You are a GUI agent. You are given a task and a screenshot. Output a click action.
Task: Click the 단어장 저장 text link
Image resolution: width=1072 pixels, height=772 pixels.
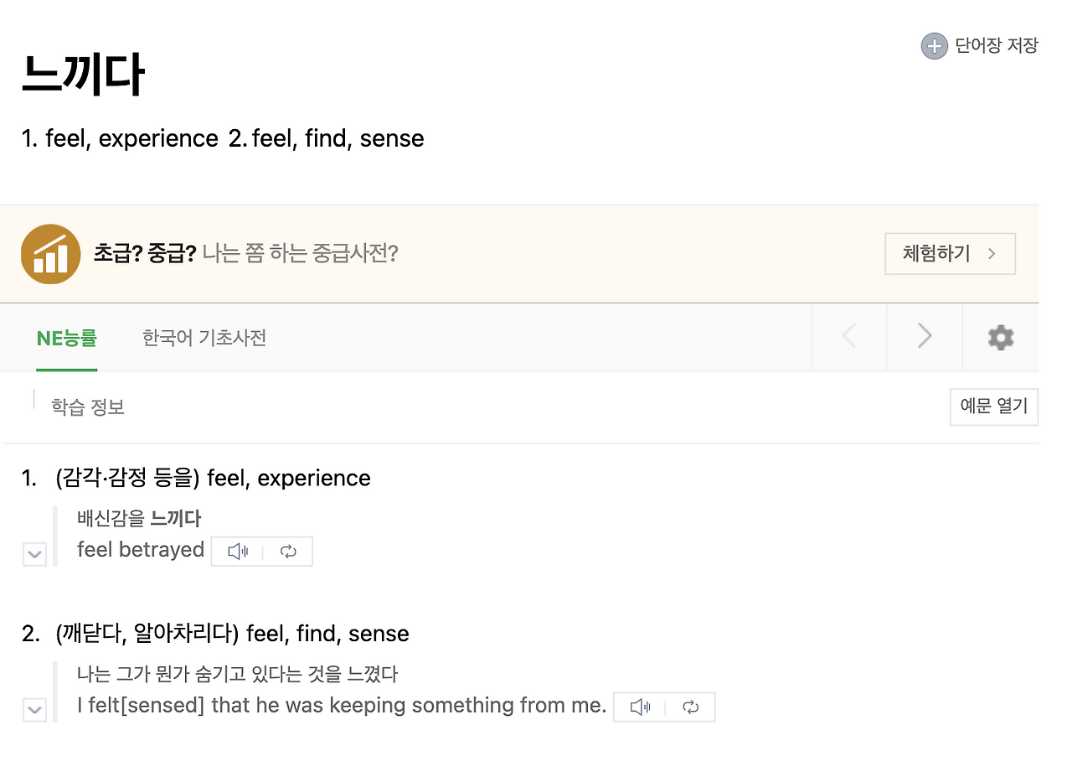tap(997, 46)
